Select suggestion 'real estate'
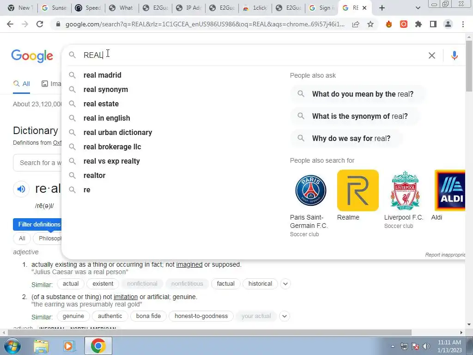 tap(101, 104)
